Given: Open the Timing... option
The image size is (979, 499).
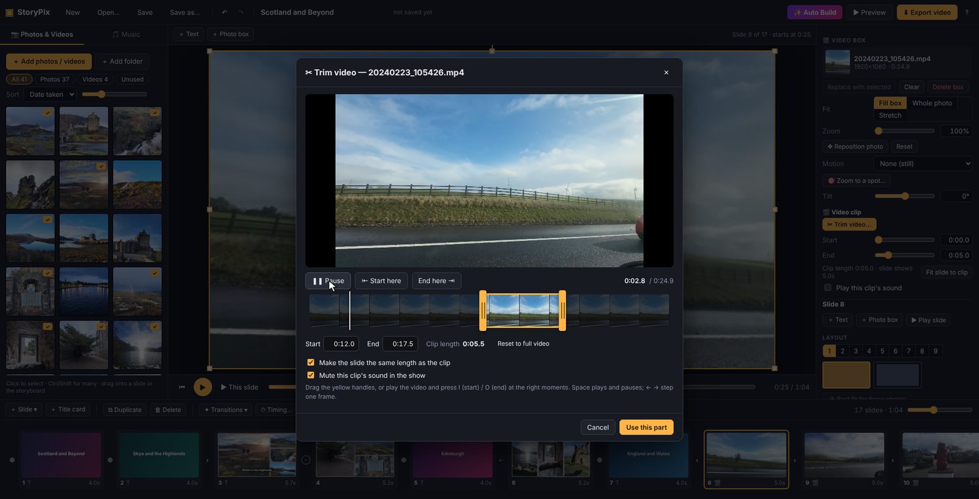Looking at the screenshot, I should (x=276, y=410).
